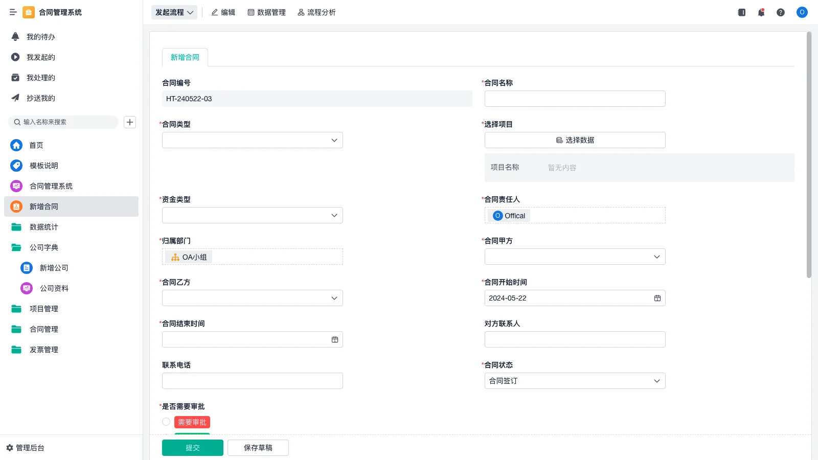This screenshot has height=460, width=818.
Task: Click the 保存草稿 button
Action: pos(258,448)
